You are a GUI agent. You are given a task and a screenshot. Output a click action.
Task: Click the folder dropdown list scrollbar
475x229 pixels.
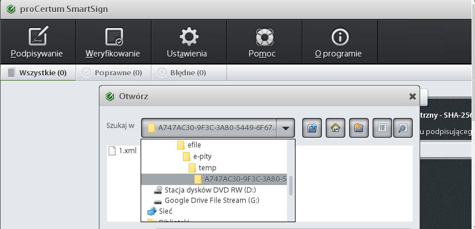tap(292, 185)
